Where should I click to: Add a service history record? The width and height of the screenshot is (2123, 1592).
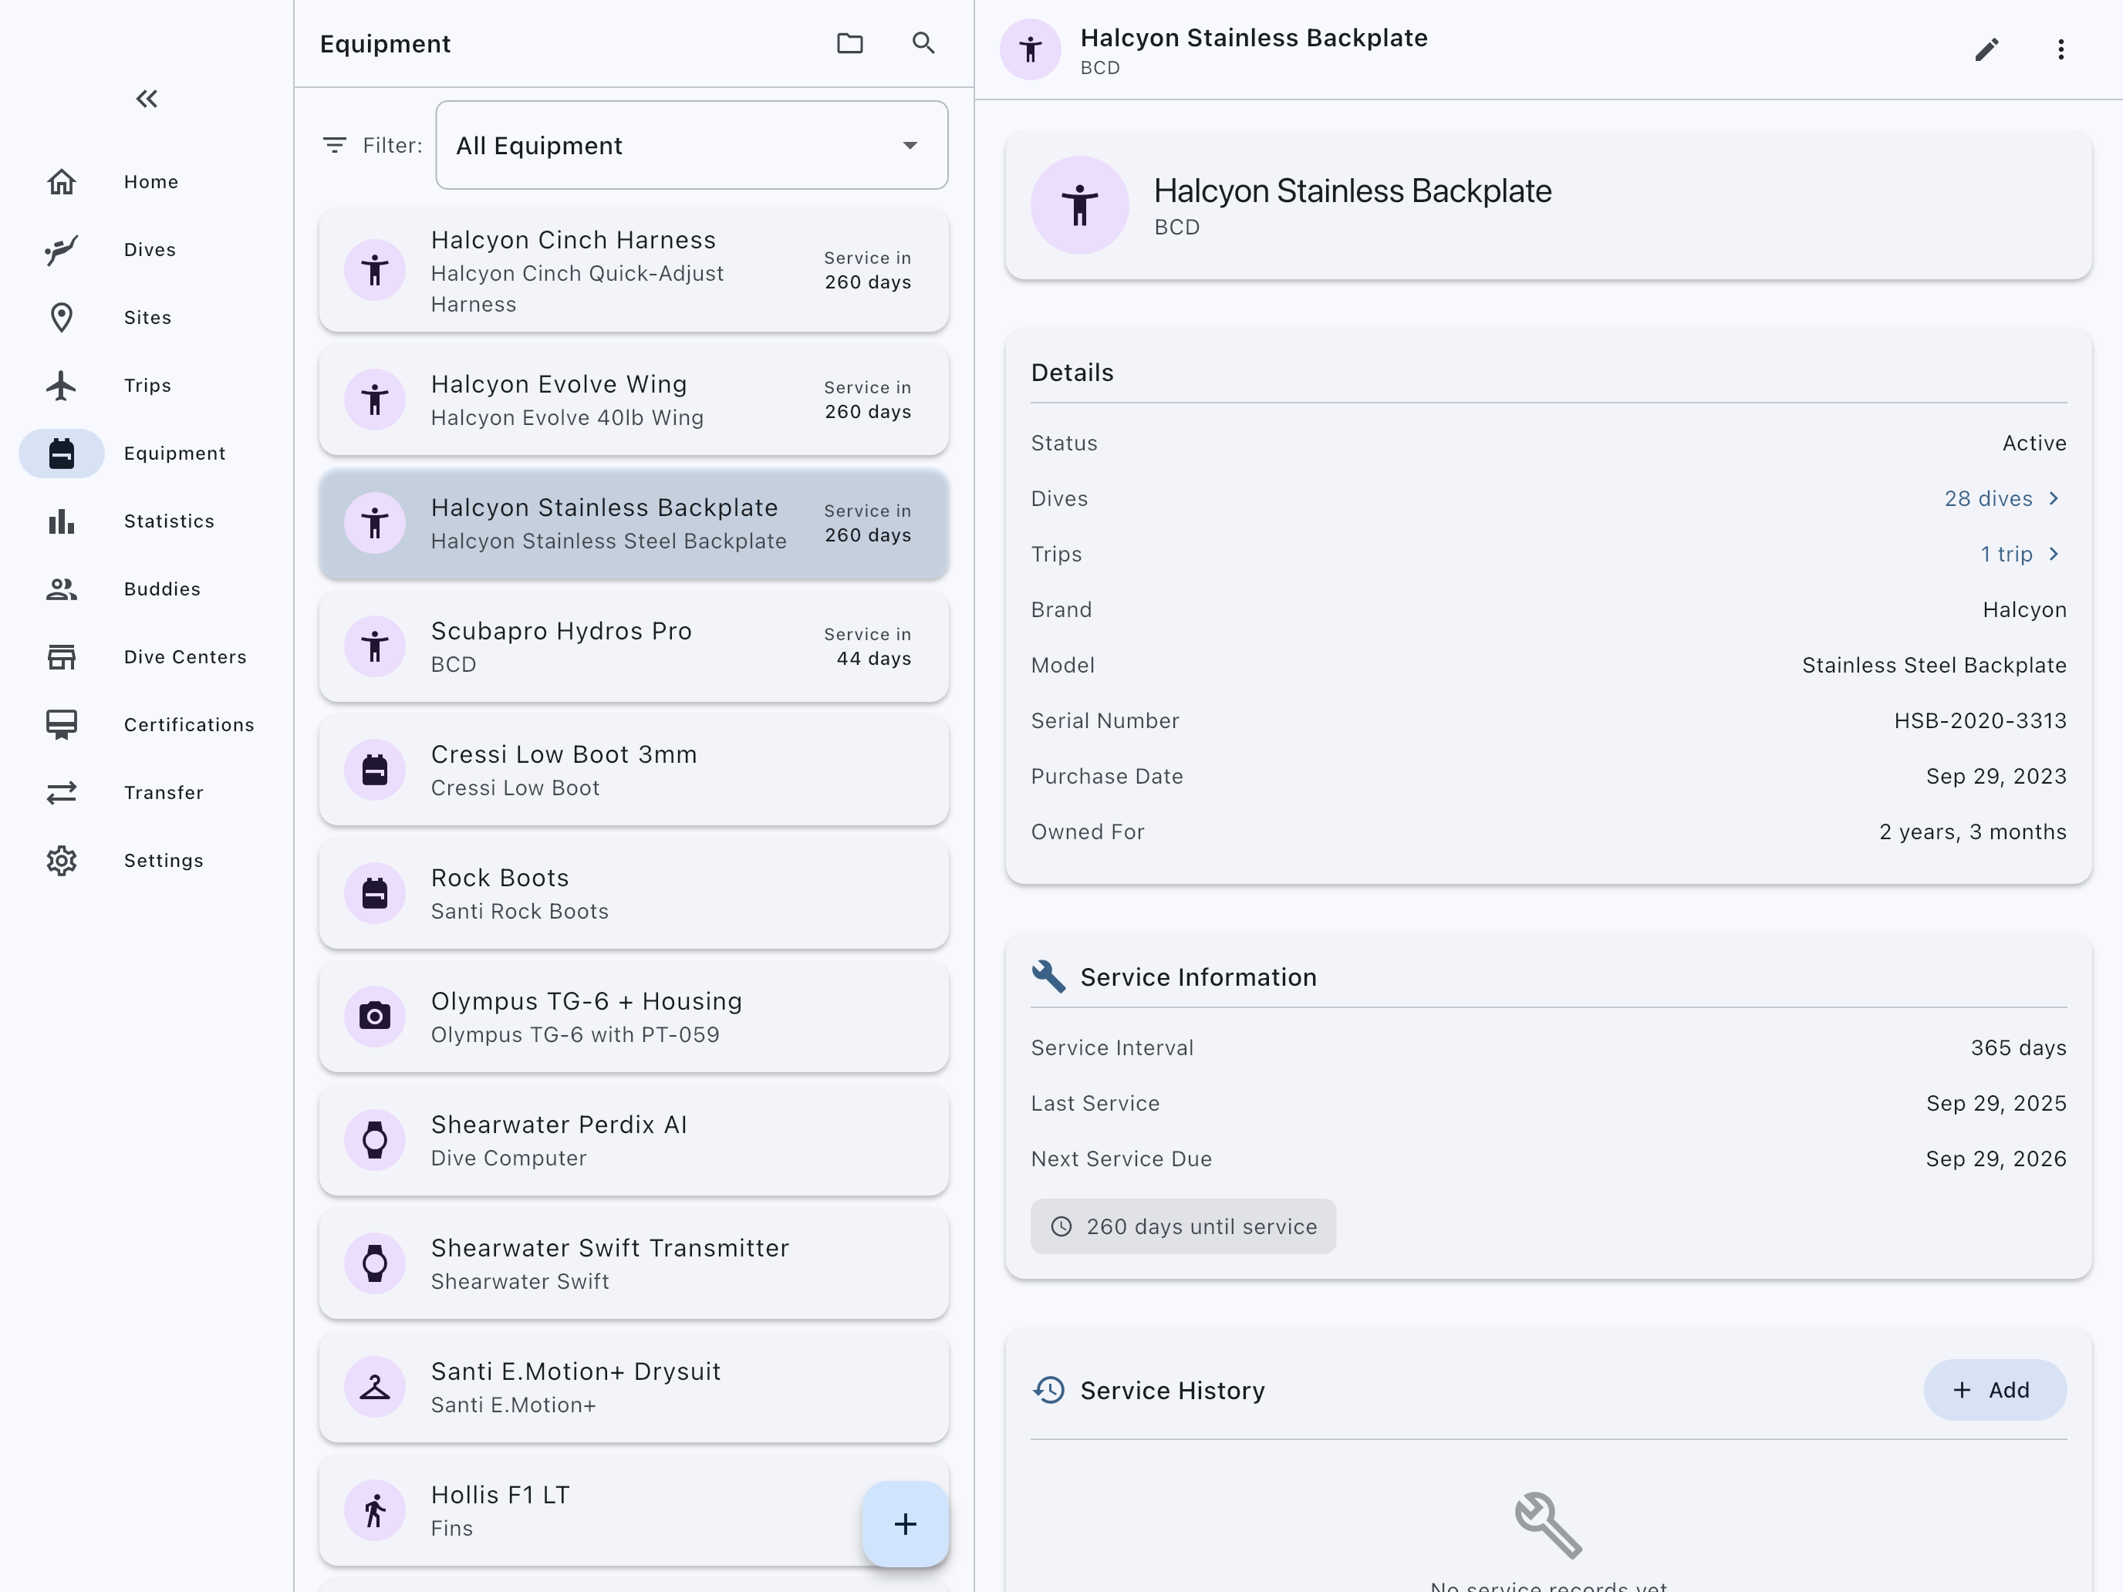(1994, 1389)
